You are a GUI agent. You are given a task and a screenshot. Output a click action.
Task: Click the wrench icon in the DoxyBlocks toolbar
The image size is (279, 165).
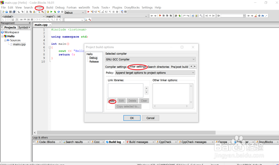201,16
